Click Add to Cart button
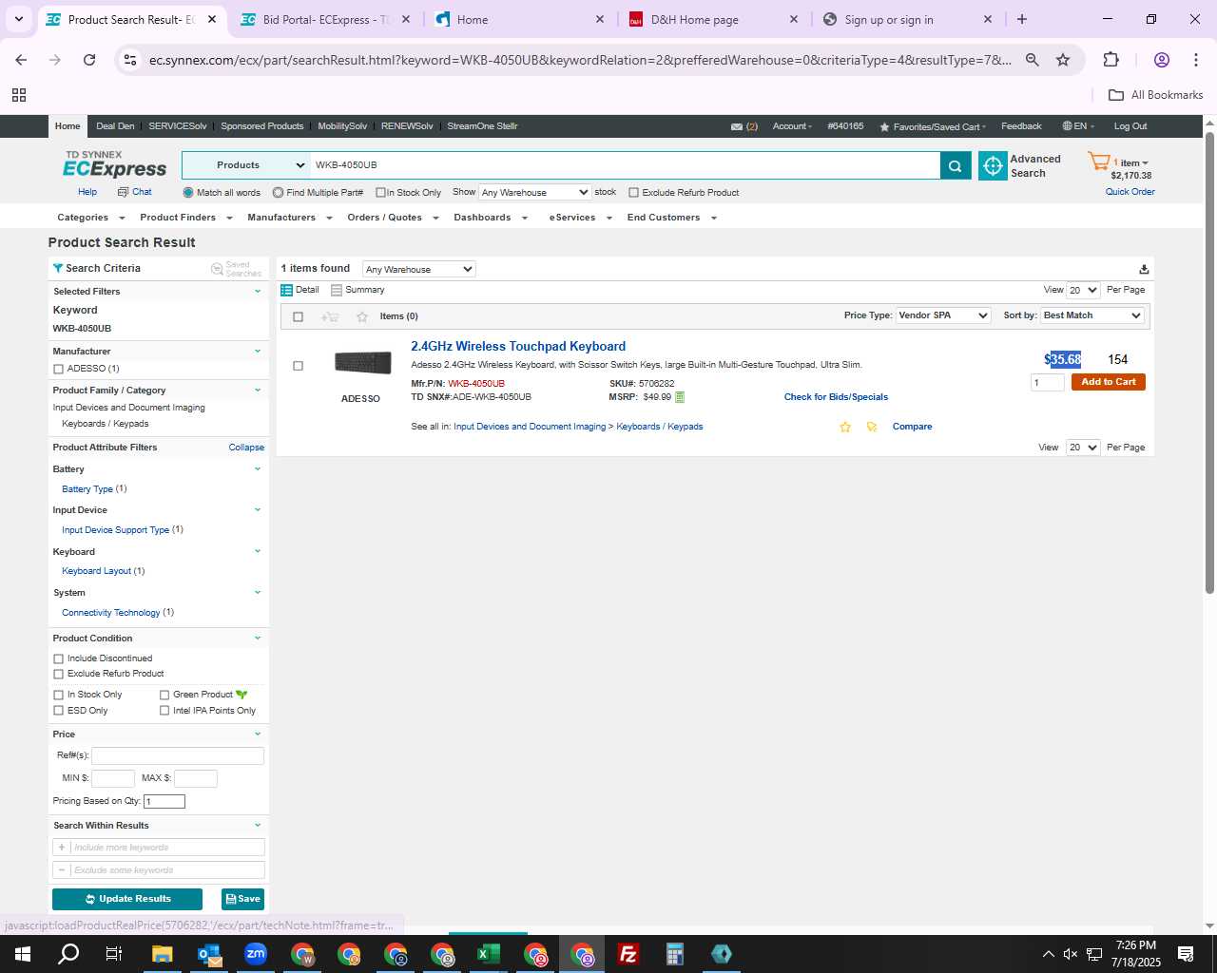 tap(1108, 382)
